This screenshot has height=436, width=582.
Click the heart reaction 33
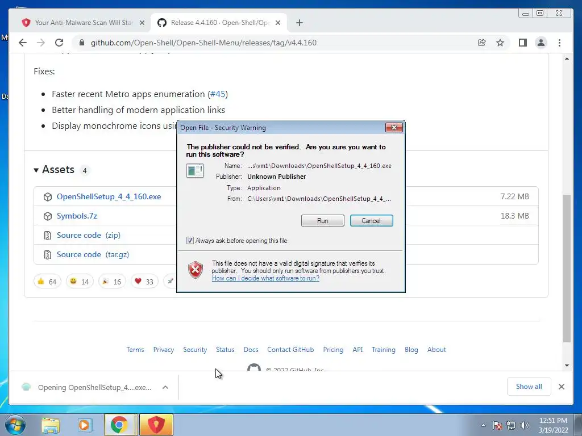[x=144, y=282]
